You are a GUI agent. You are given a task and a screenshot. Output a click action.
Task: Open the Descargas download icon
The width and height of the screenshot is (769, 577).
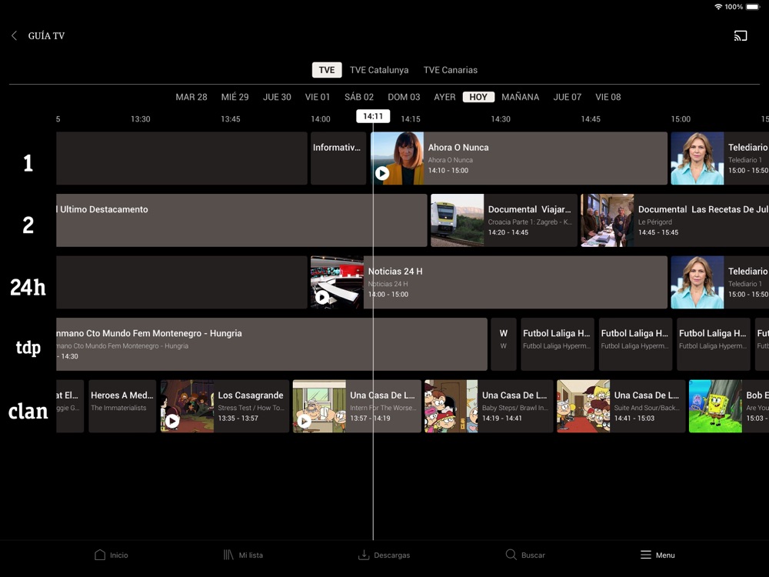click(364, 555)
